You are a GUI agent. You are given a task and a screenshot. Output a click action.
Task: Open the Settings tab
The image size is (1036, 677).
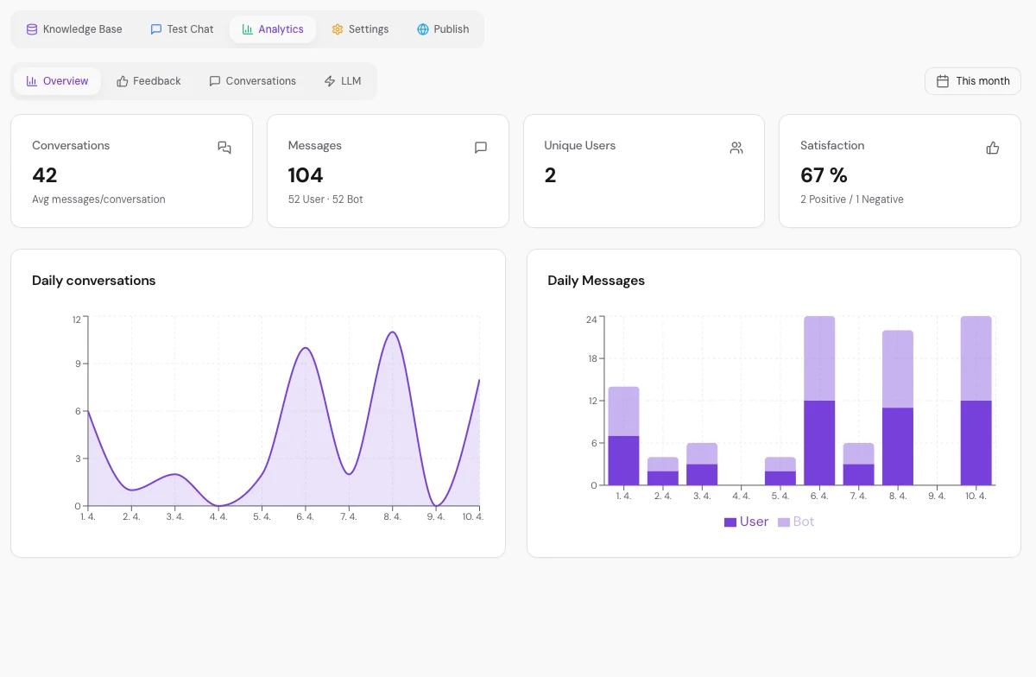pos(360,29)
